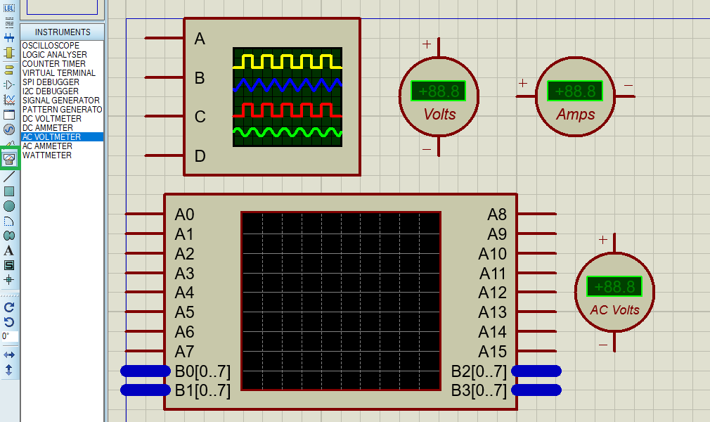Screen dimensions: 710x422
Task: Select the 2D Graphics Line tool
Action: (9, 177)
